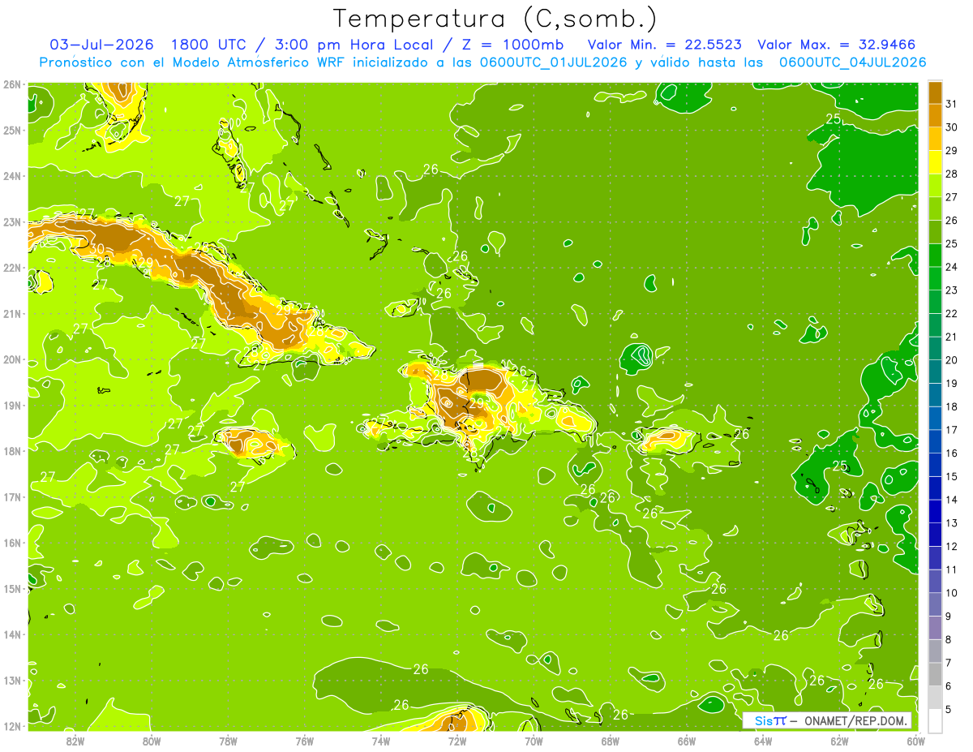The width and height of the screenshot is (973, 752).
Task: Click the '78W' longitude axis label
Action: [x=228, y=740]
